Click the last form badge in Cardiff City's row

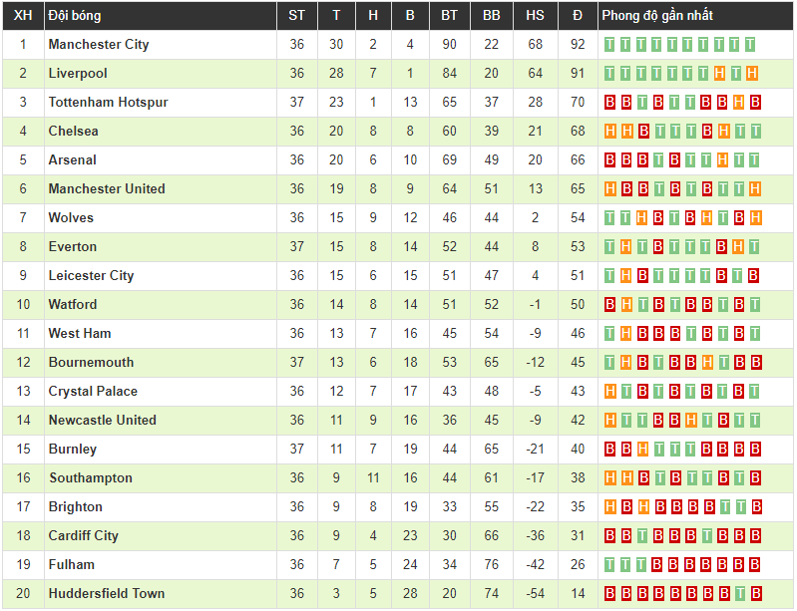[755, 536]
